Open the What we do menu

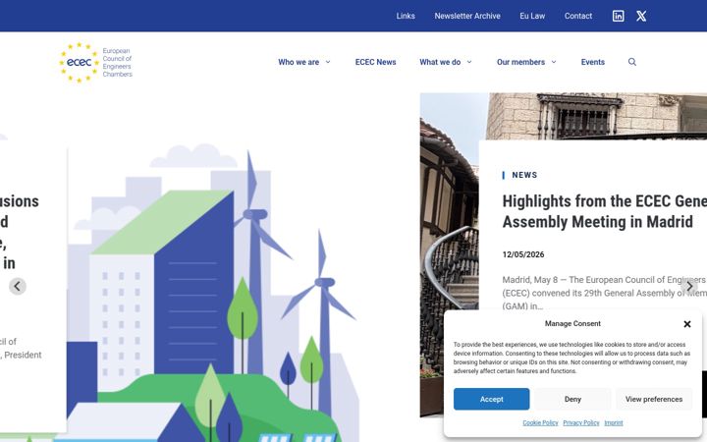(440, 62)
